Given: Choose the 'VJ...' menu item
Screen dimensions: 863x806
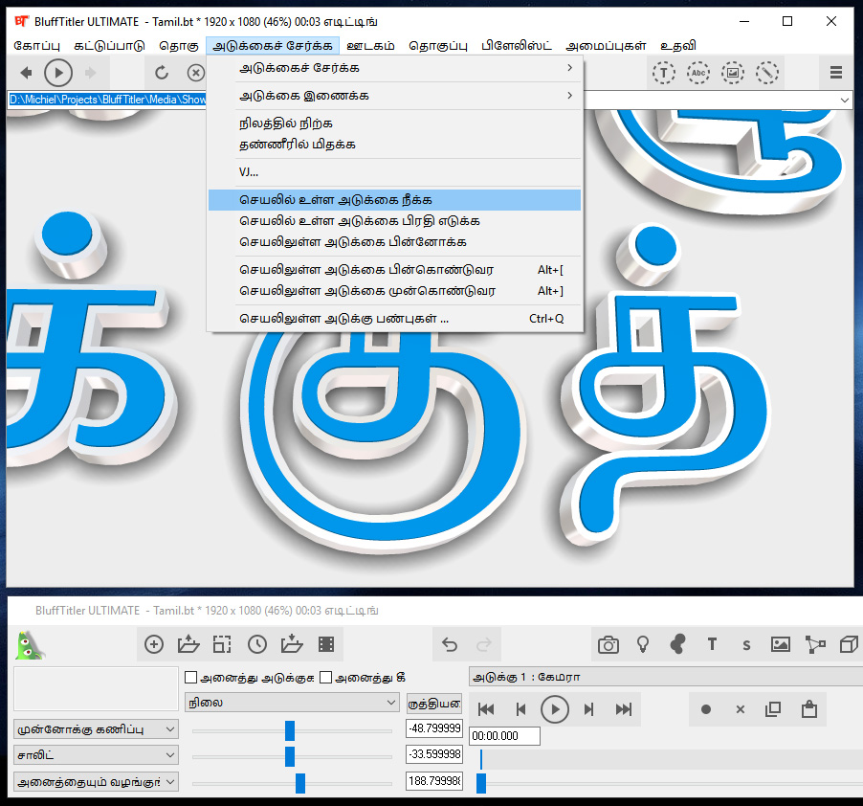Looking at the screenshot, I should tap(250, 172).
